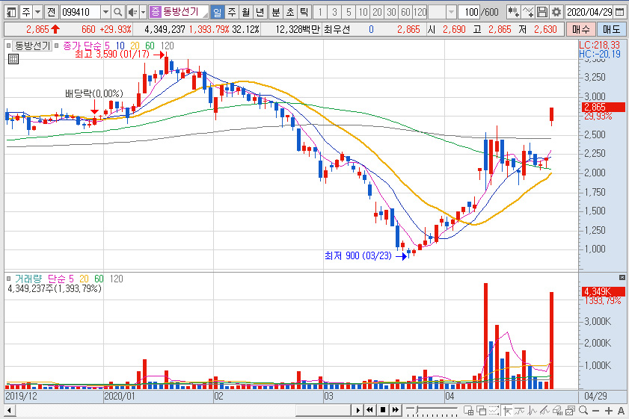
Task: Click the wavy line chart with baseline icon
Action: click(x=520, y=410)
